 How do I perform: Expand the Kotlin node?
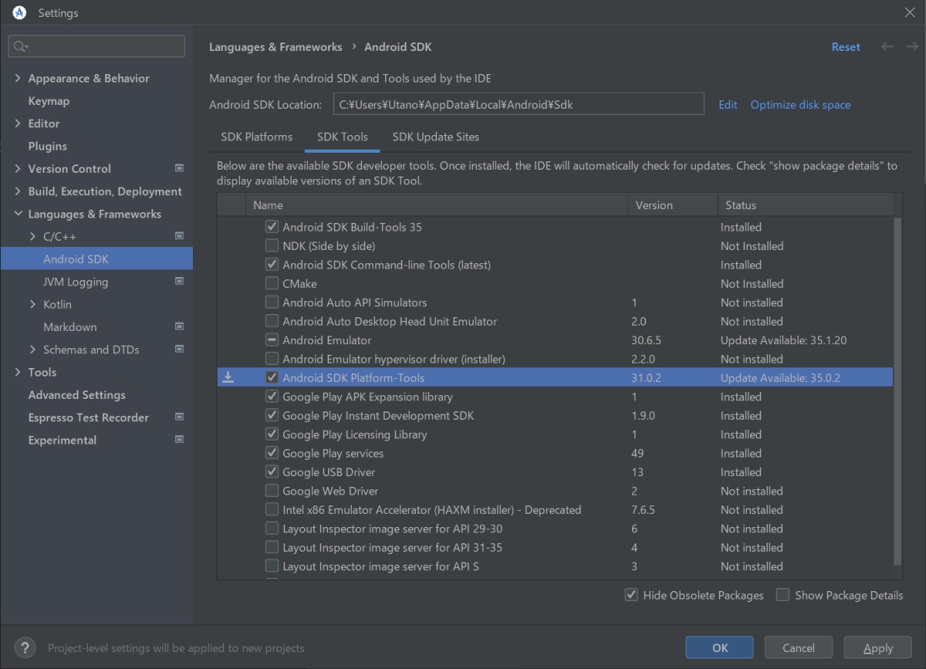[32, 304]
